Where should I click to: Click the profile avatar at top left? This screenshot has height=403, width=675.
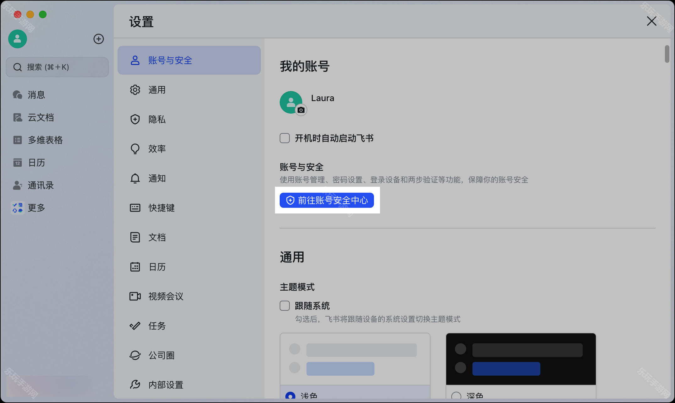click(x=18, y=39)
